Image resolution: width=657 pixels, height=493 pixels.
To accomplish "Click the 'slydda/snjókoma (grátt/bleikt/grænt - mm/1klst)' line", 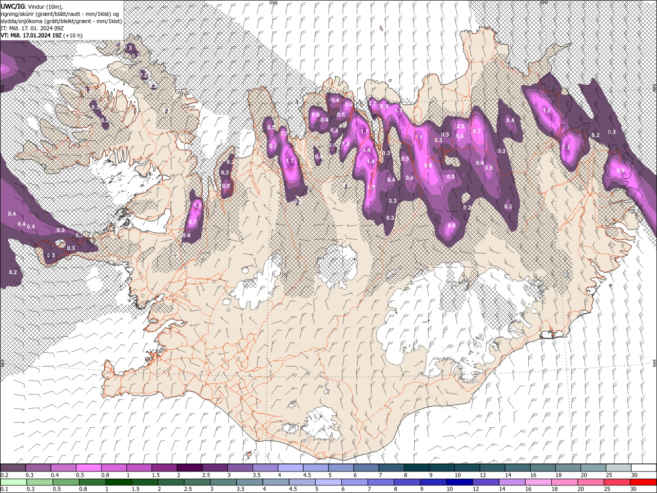I will 61,21.
